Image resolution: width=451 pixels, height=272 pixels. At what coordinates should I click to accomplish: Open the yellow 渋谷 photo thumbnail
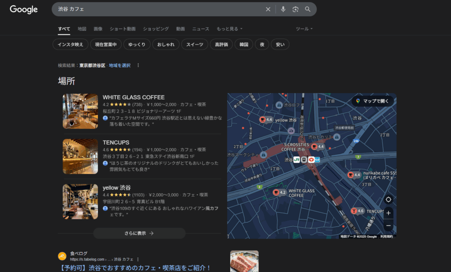point(80,201)
